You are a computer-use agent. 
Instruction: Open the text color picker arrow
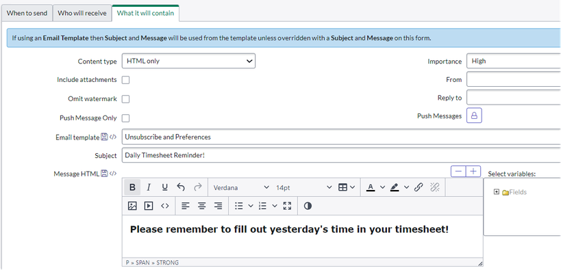382,187
